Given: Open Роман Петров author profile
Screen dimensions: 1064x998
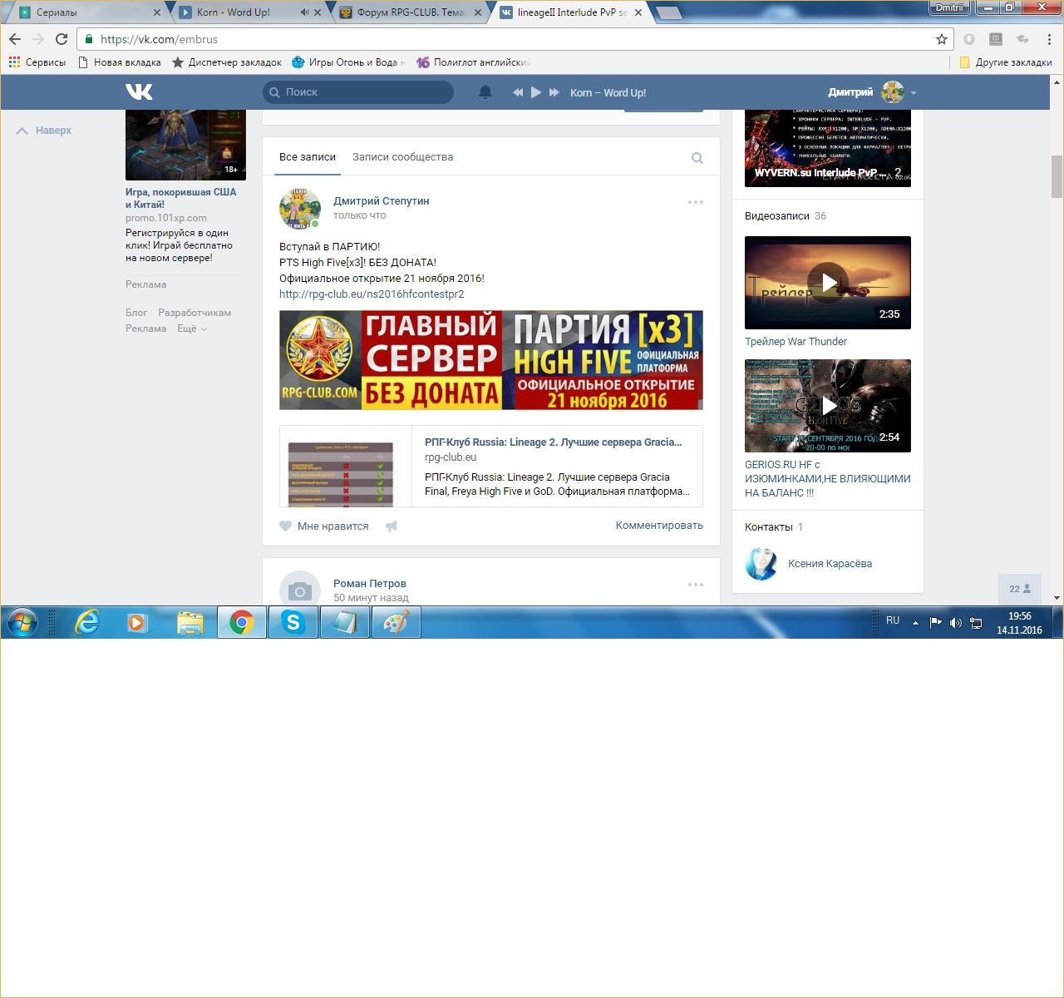Looking at the screenshot, I should 370,584.
